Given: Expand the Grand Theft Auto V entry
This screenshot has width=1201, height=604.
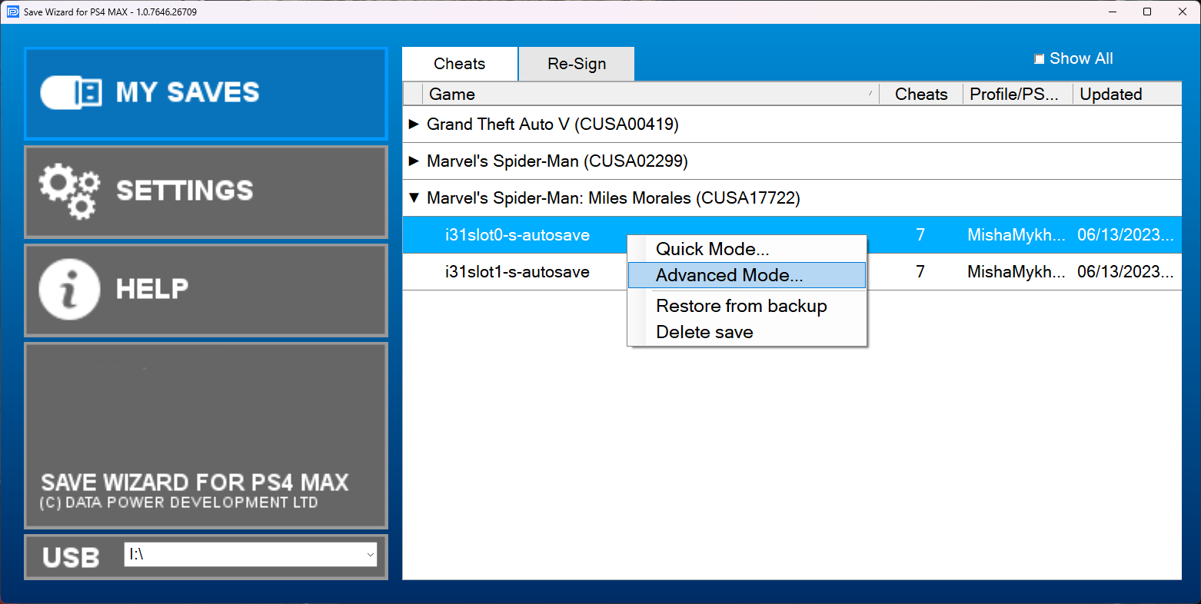Looking at the screenshot, I should [x=414, y=124].
